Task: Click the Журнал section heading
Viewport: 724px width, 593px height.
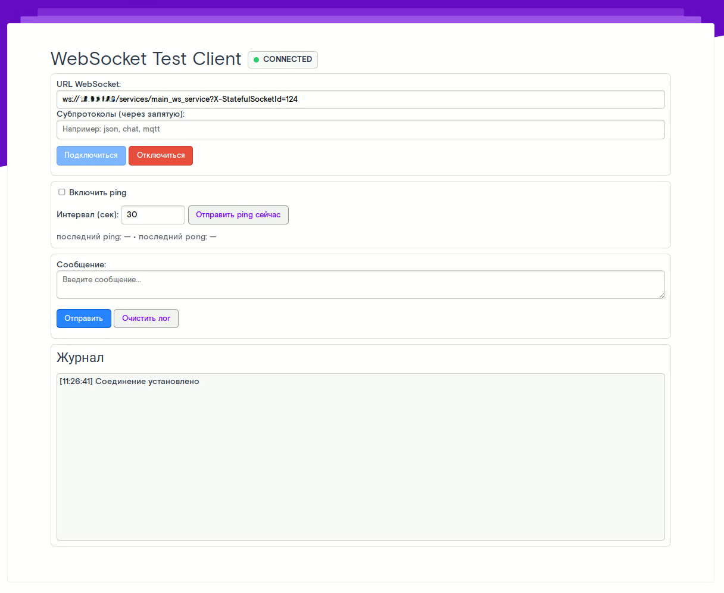Action: tap(80, 358)
